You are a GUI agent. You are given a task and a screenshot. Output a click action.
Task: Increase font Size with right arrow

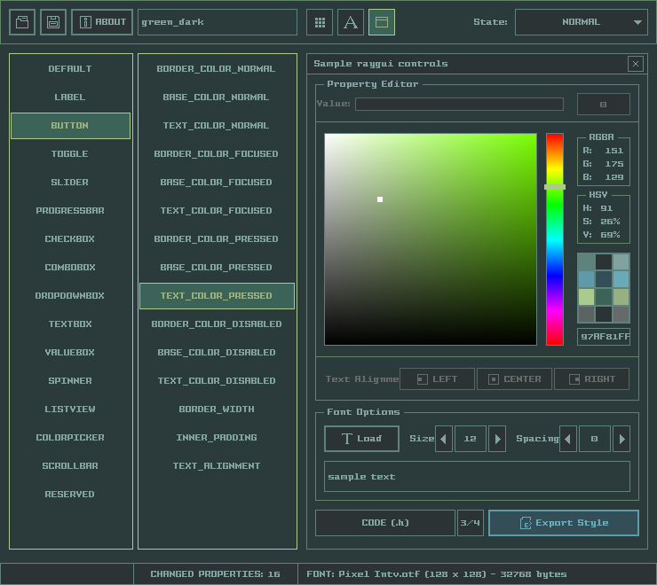tap(497, 439)
